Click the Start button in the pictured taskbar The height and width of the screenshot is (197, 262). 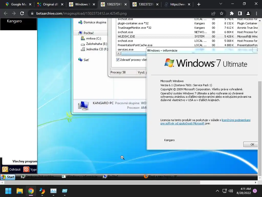pos(8,177)
